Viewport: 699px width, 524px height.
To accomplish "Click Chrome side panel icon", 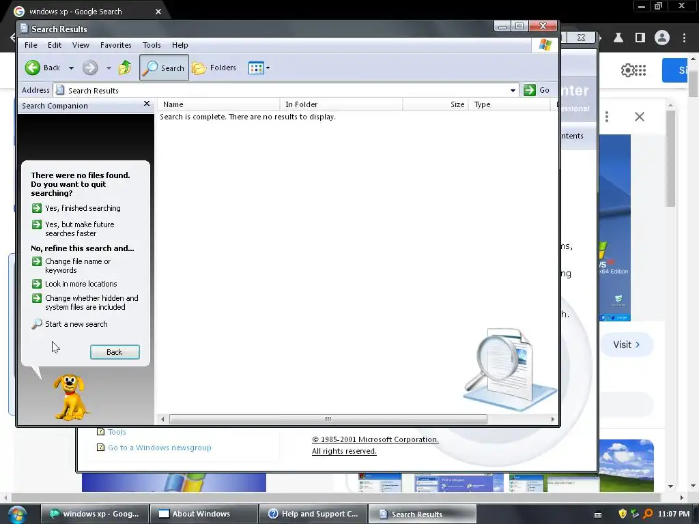I will pos(640,38).
